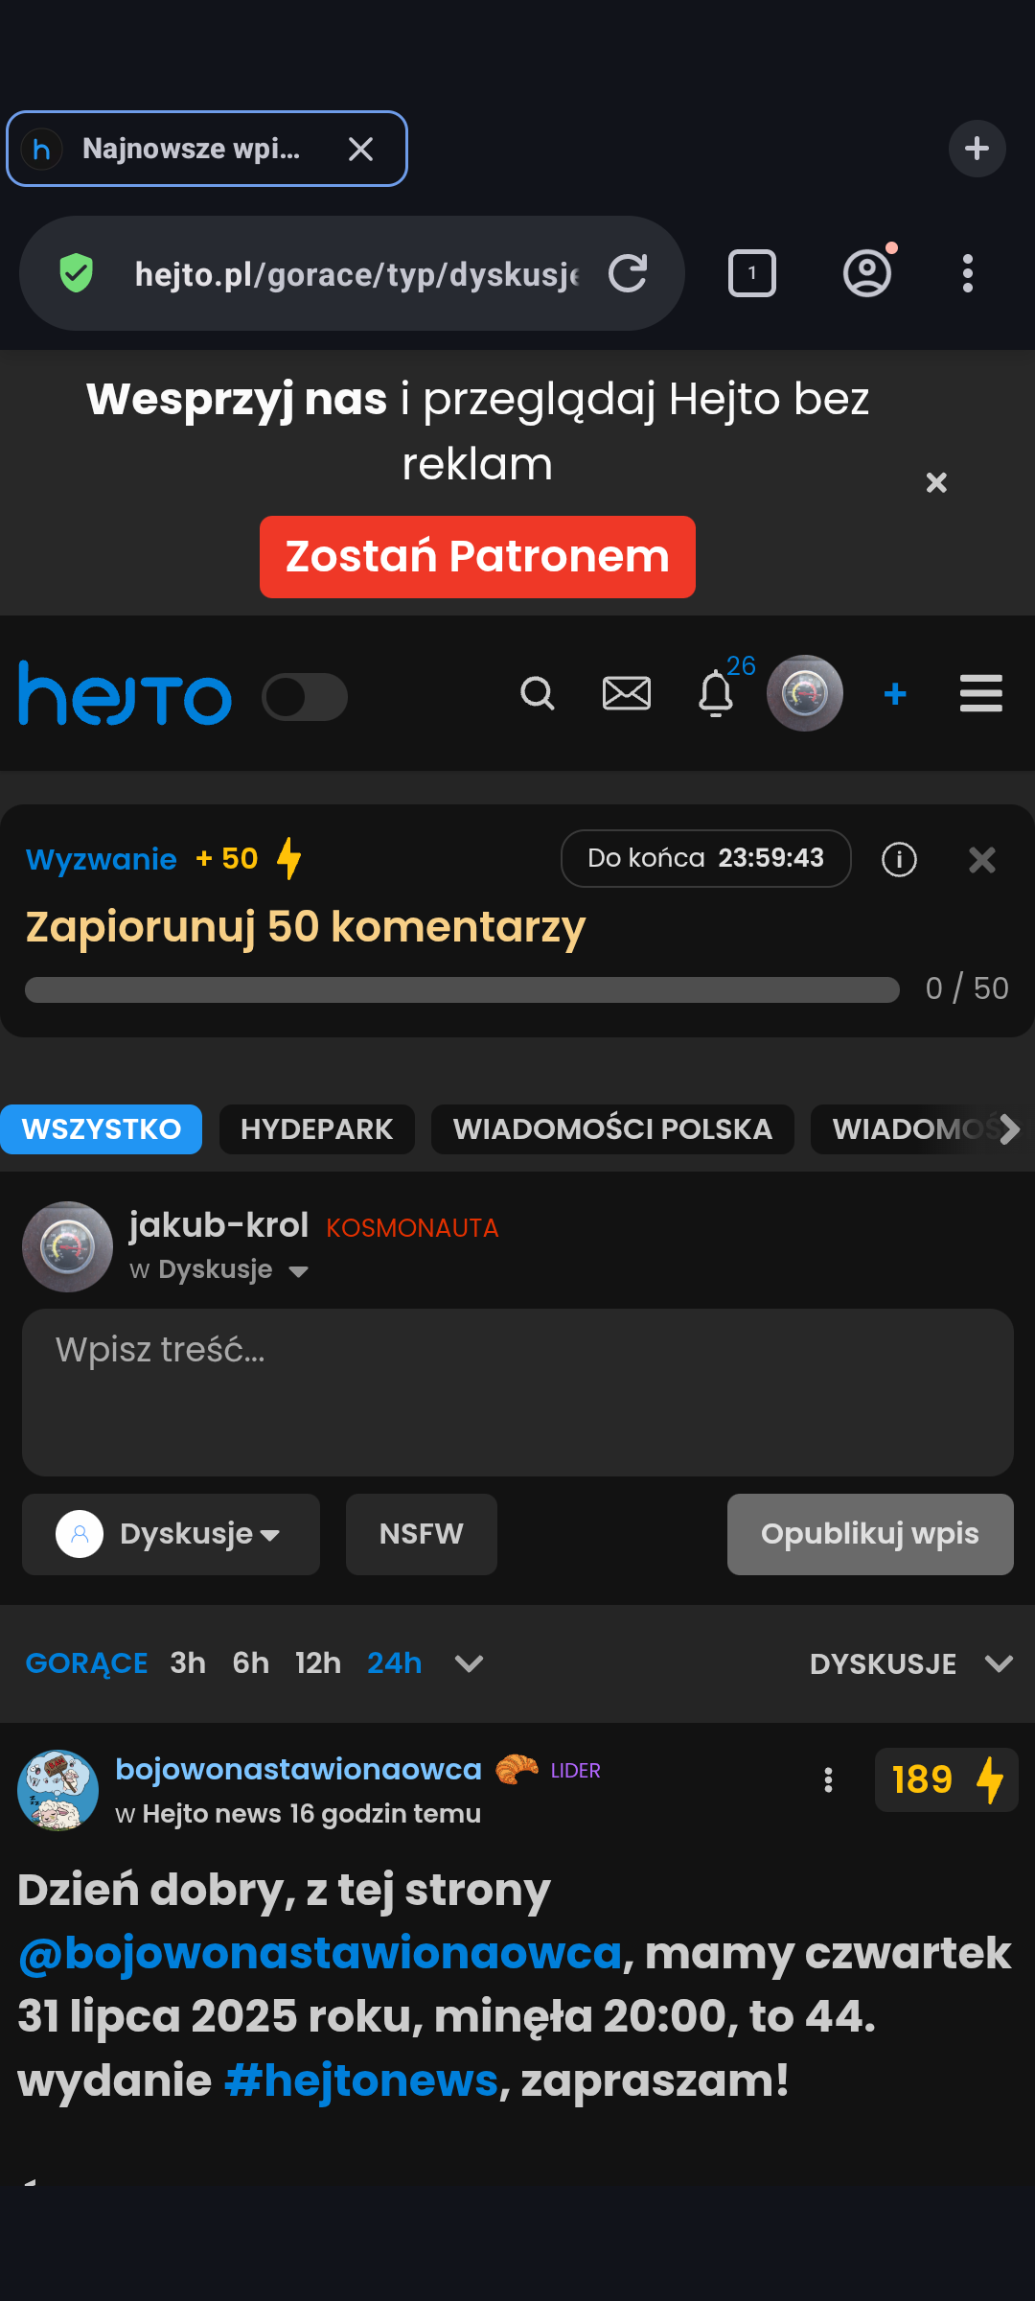Toggle the dark mode switch beside logo
Screen dimensions: 1035x2301
[x=305, y=697]
